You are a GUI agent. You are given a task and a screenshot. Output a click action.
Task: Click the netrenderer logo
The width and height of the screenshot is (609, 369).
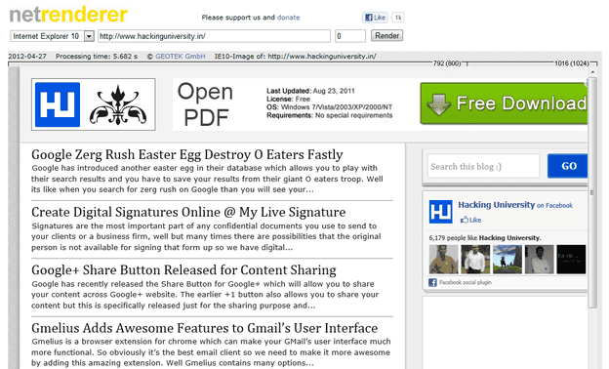pyautogui.click(x=68, y=15)
